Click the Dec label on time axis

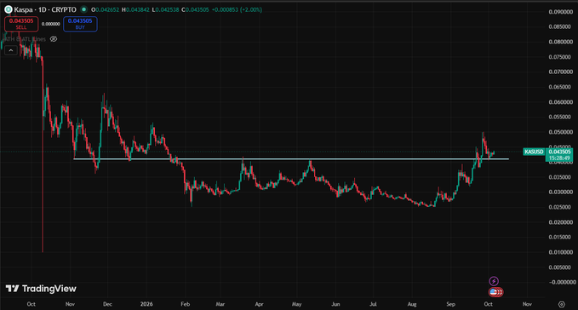107,304
